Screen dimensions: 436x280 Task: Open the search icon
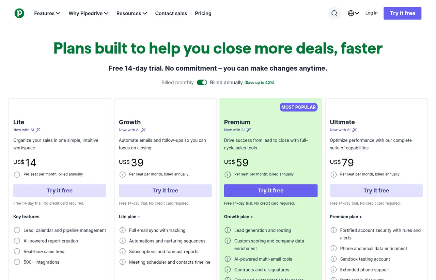tap(334, 13)
